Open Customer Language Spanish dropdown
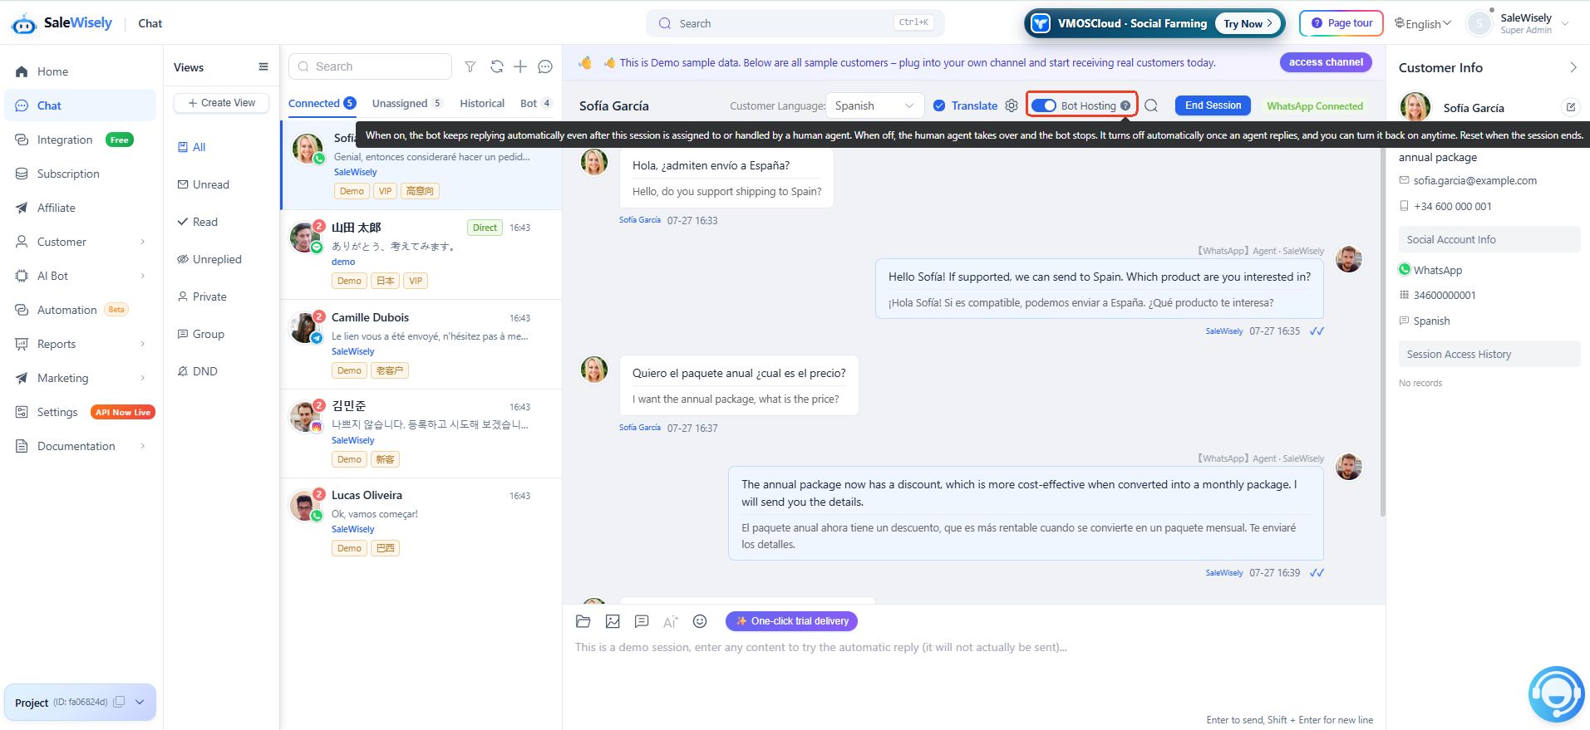Image resolution: width=1590 pixels, height=730 pixels. pyautogui.click(x=874, y=105)
